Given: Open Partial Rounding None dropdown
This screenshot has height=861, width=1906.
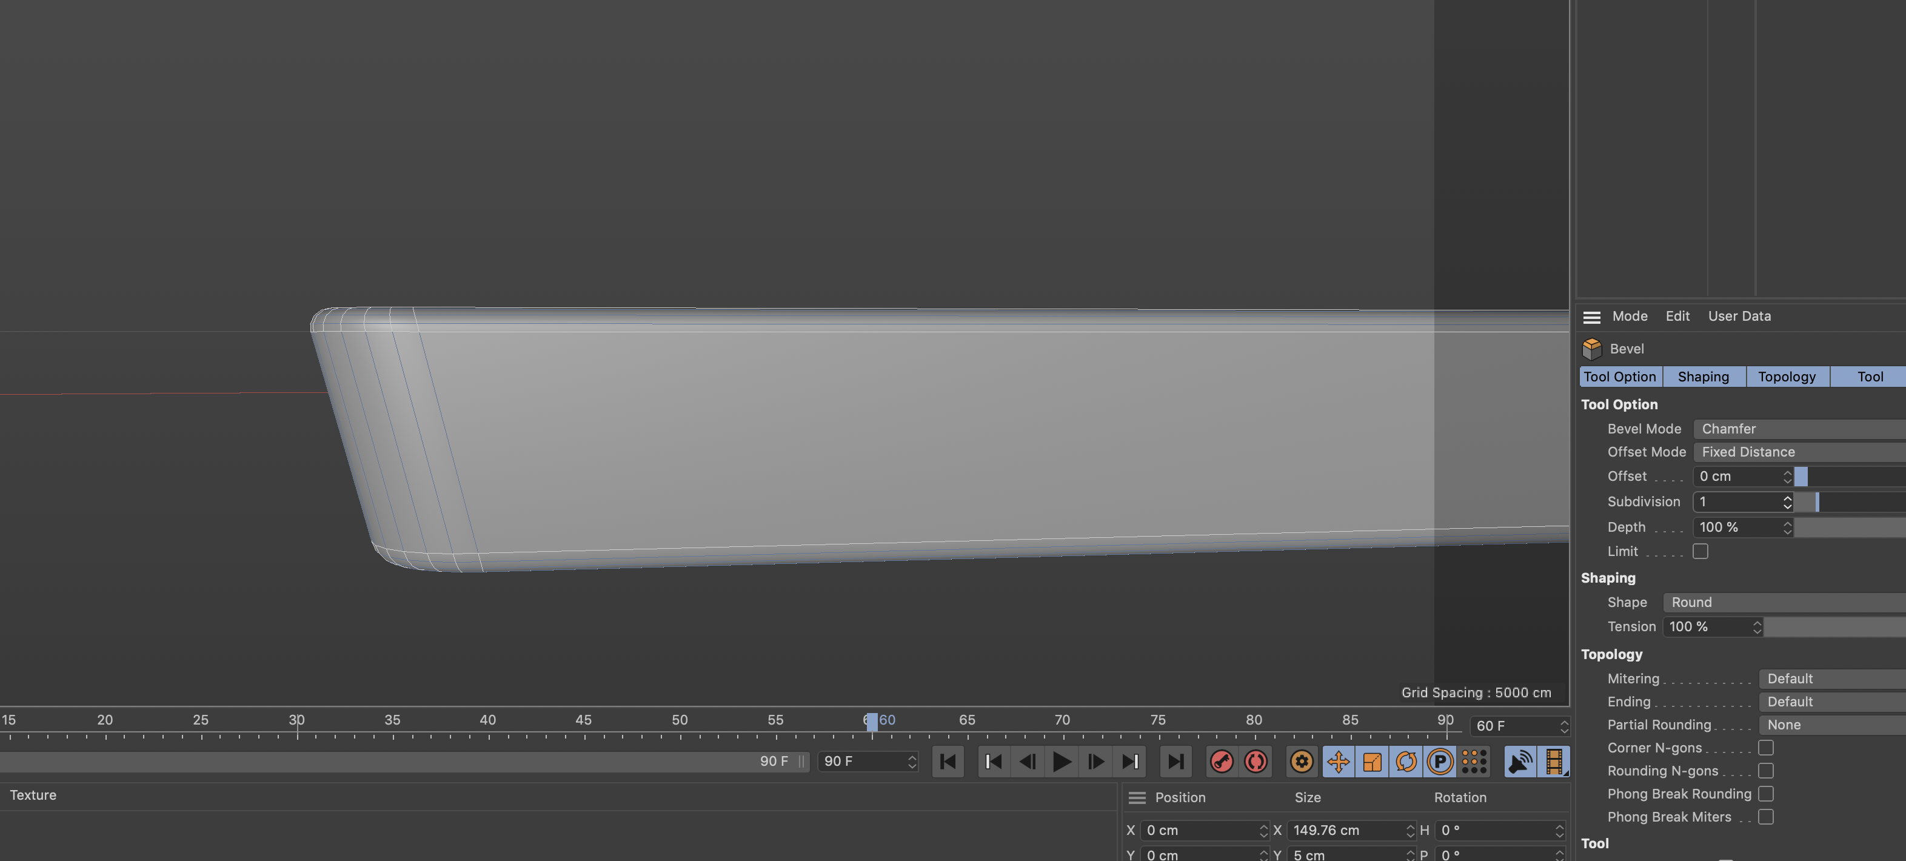Looking at the screenshot, I should (x=1832, y=724).
